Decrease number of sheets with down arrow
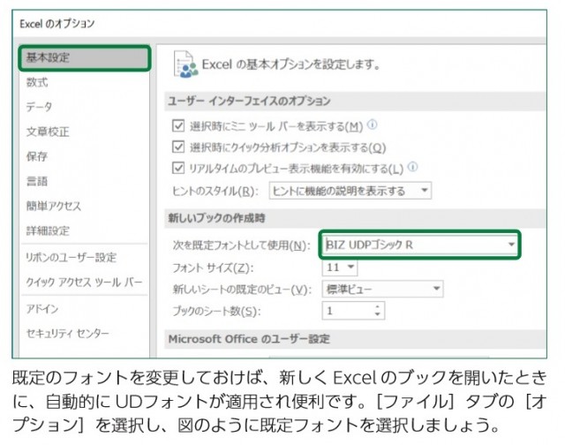The image size is (565, 445). [377, 314]
